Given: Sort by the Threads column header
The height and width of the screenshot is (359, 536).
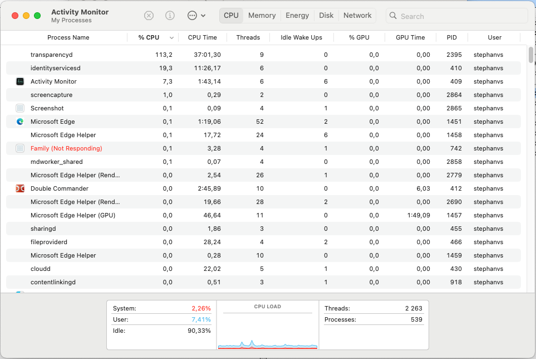Looking at the screenshot, I should 248,38.
